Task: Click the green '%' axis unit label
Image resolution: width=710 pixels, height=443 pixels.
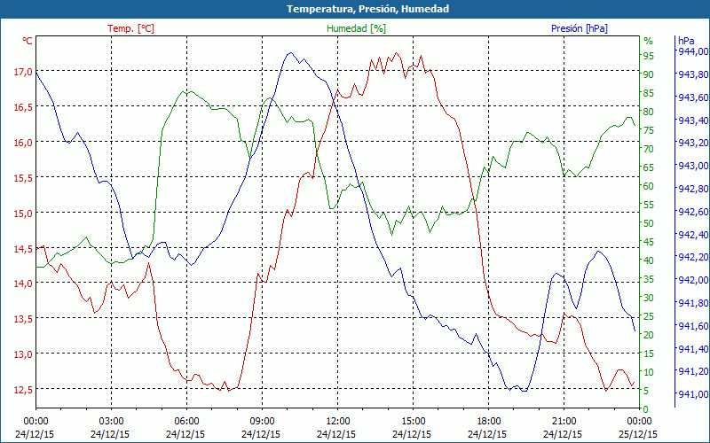Action: (649, 41)
